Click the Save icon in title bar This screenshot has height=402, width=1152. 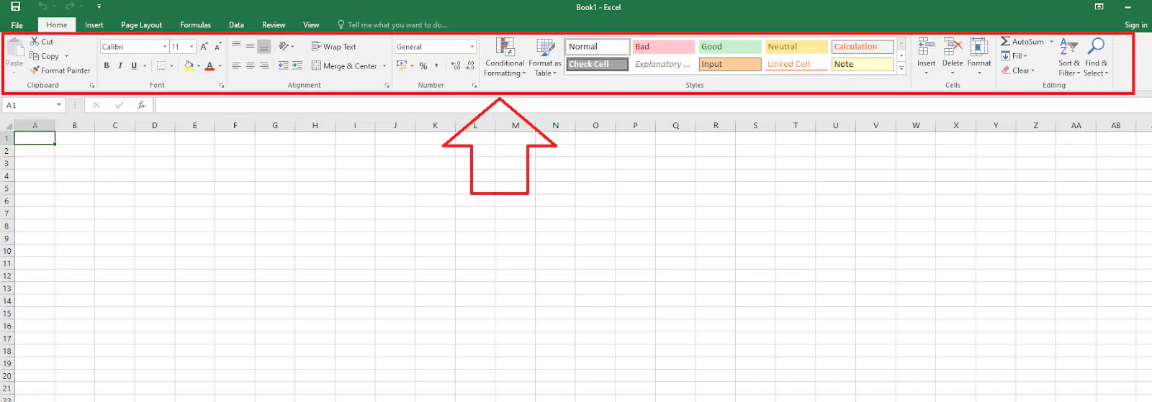15,6
